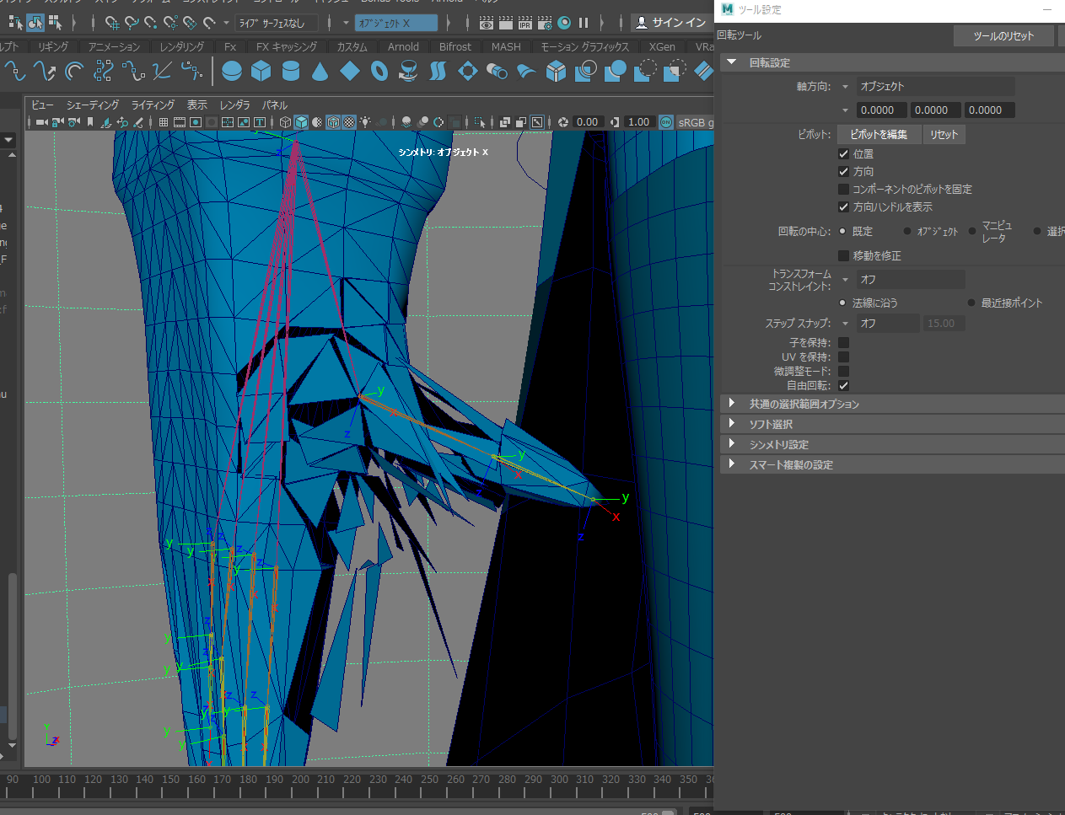Enable コンポーネントのピボットを固定 checkbox
Screen dimensions: 1065x815
tap(843, 190)
